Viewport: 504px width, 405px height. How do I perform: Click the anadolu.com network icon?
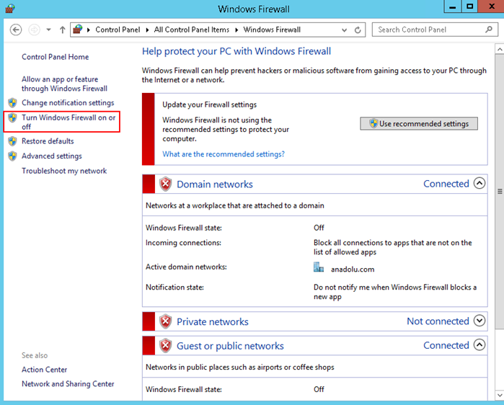(319, 267)
